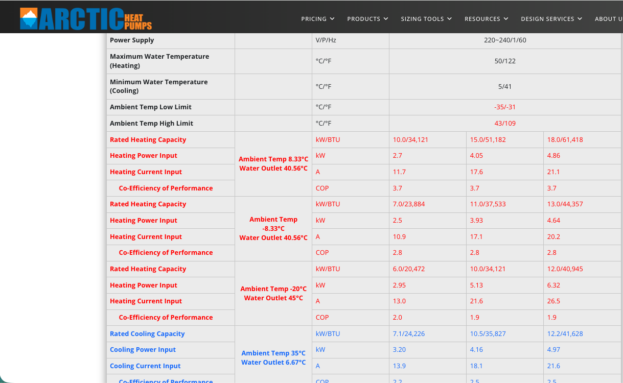The image size is (623, 383).
Task: Expand the Sizing Tools dropdown chevron
Action: pyautogui.click(x=449, y=19)
